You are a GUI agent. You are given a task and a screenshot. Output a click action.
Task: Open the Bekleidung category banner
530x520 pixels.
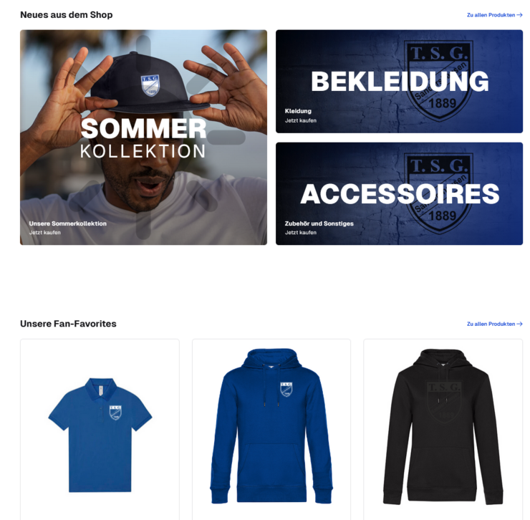[x=399, y=82]
